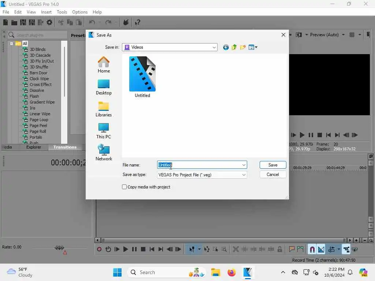
Task: Click the Undo arrow in the main toolbar
Action: click(92, 22)
